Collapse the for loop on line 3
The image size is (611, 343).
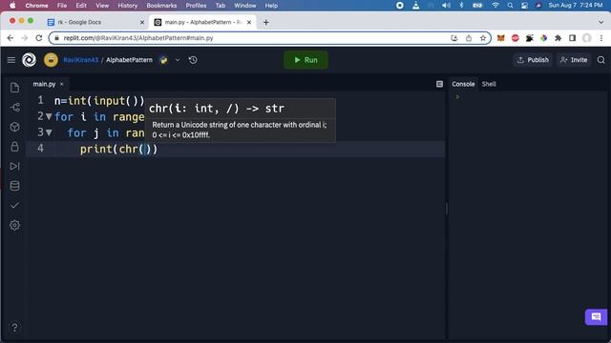pyautogui.click(x=49, y=132)
